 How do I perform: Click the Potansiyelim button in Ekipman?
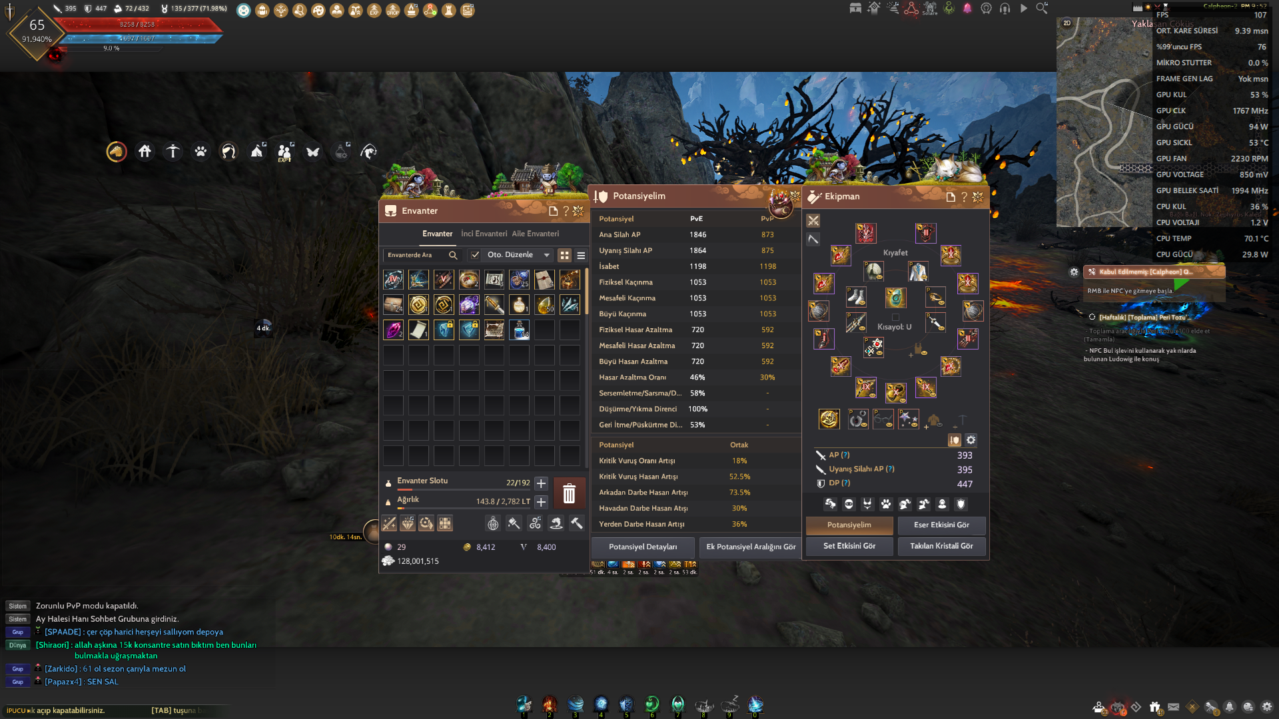click(849, 525)
